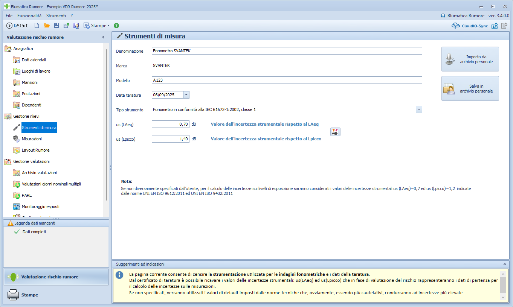Click the Denominazione text field

click(x=287, y=51)
